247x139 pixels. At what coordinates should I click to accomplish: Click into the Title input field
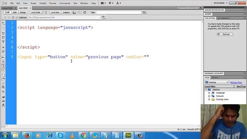(118, 12)
